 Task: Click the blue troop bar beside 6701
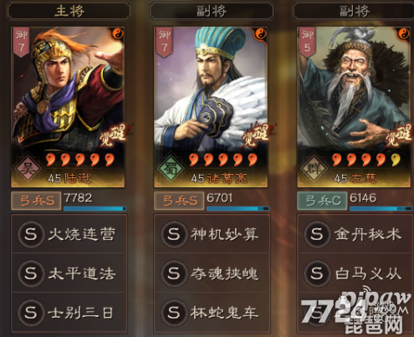[x=238, y=208]
